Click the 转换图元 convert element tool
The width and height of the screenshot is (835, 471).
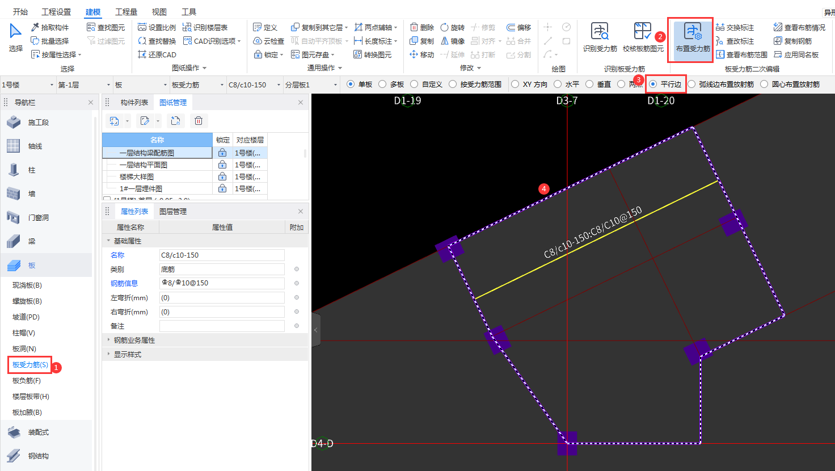coord(373,54)
